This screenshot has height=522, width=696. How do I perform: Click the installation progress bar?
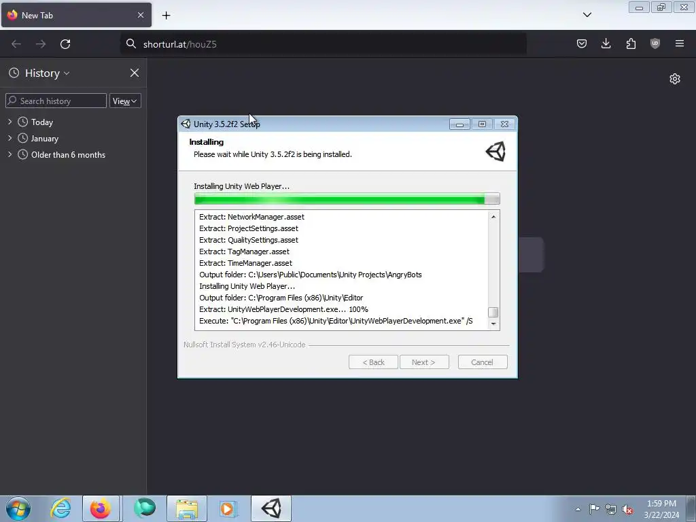pos(347,199)
